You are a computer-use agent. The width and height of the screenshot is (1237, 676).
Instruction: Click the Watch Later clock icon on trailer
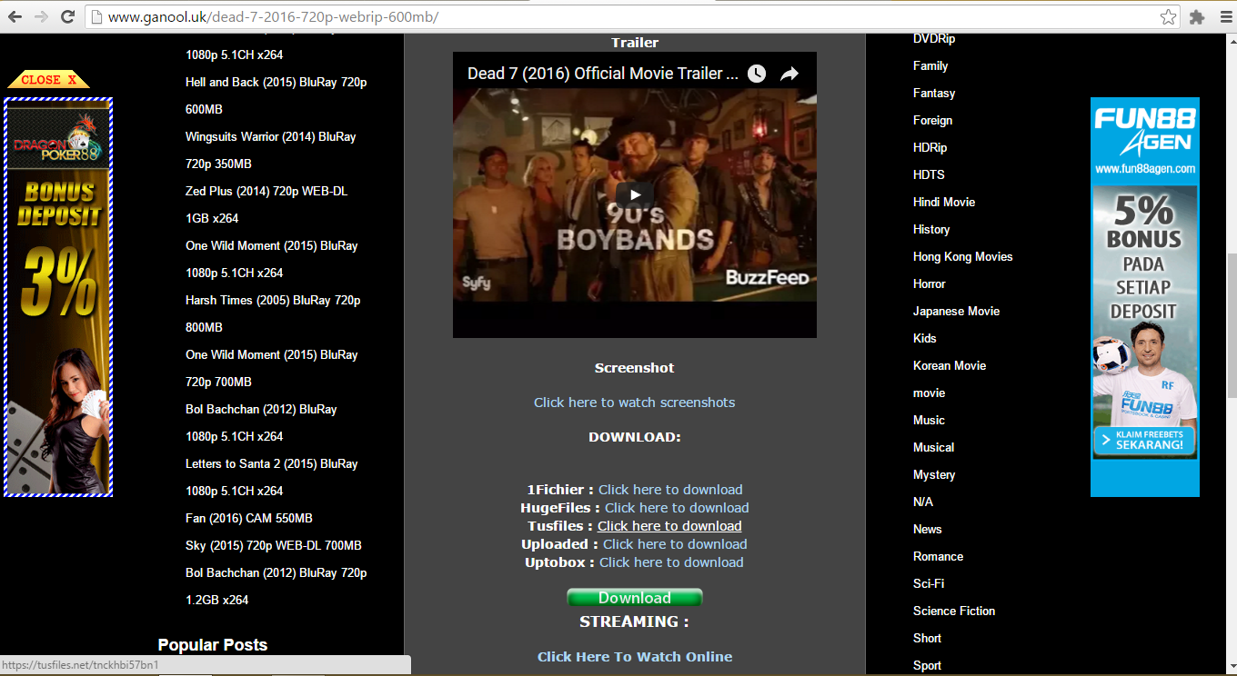click(757, 74)
